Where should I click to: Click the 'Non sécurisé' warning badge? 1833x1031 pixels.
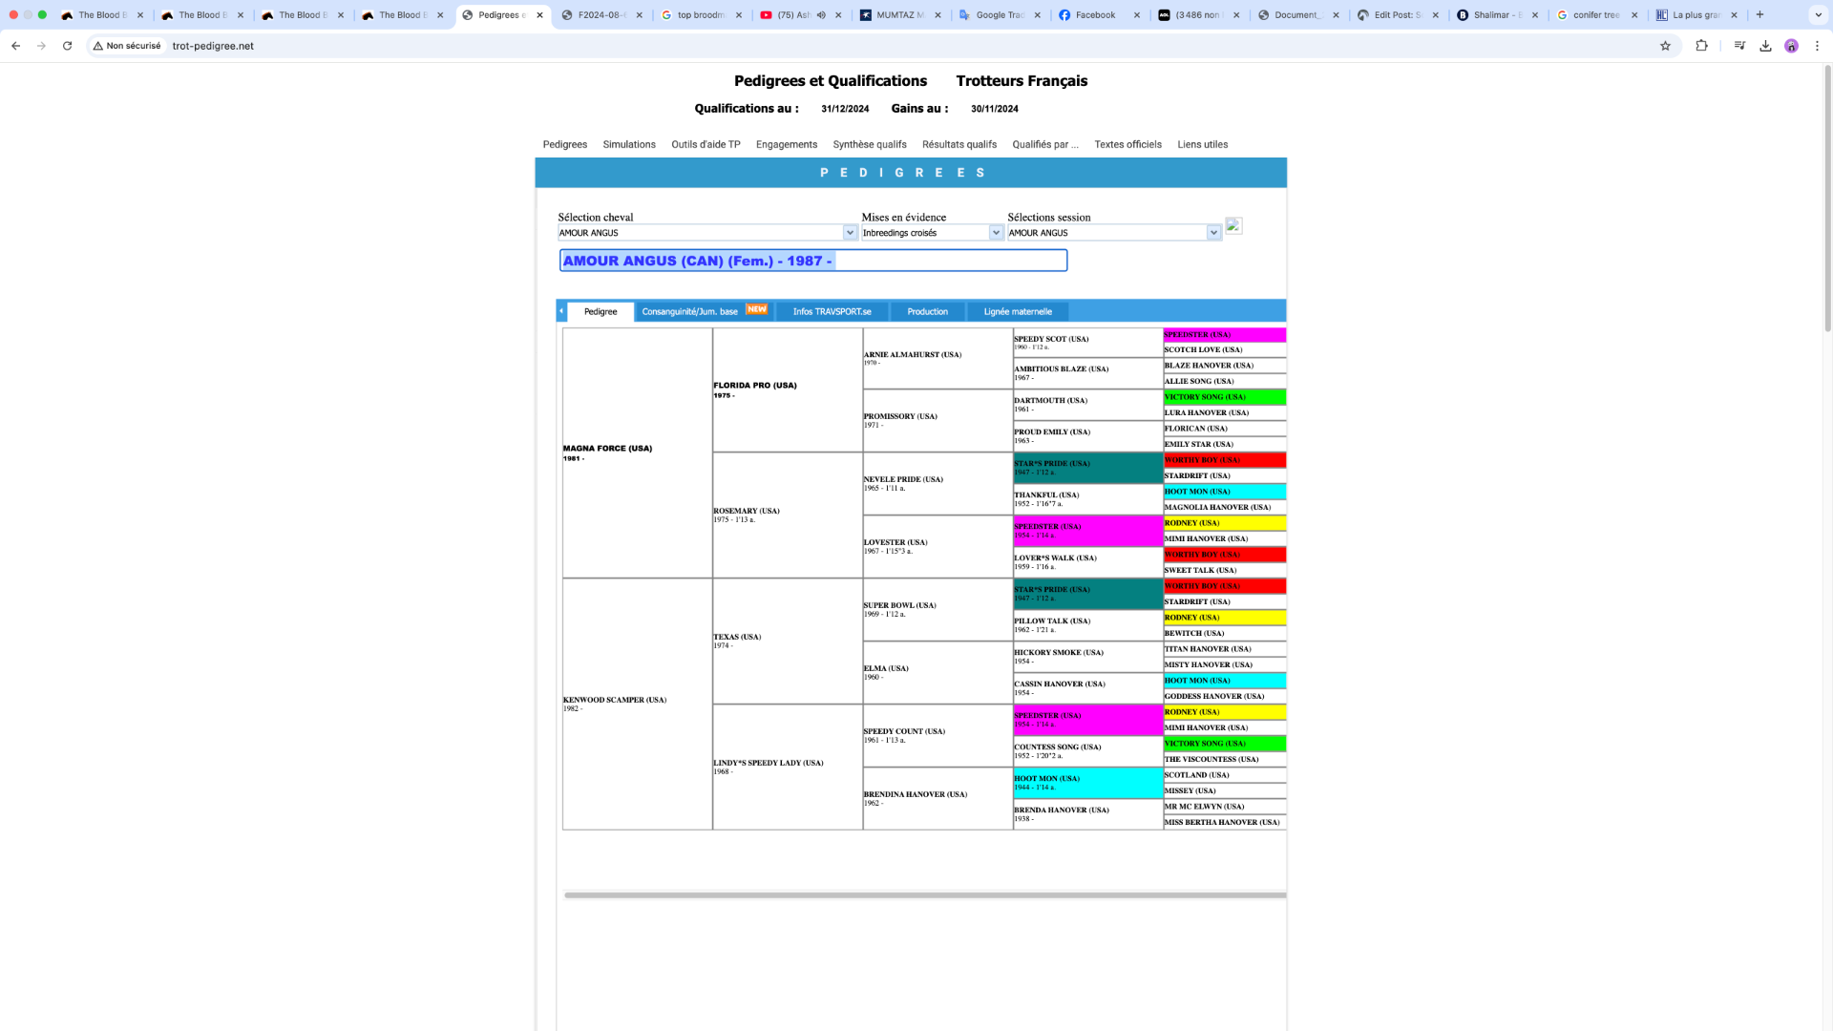[127, 46]
